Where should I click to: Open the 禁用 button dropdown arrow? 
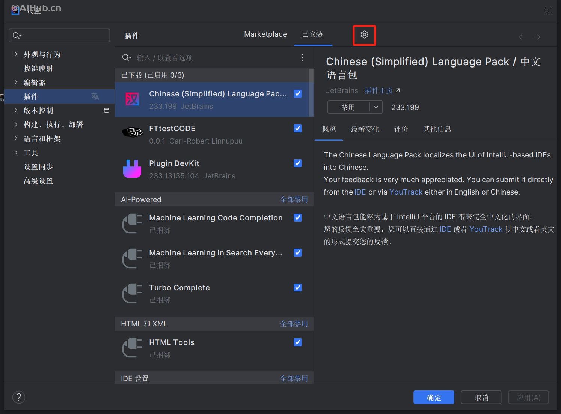376,107
